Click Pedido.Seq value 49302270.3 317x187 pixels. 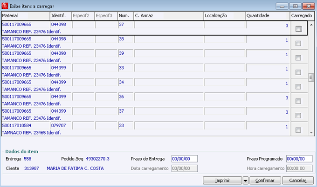(x=97, y=159)
